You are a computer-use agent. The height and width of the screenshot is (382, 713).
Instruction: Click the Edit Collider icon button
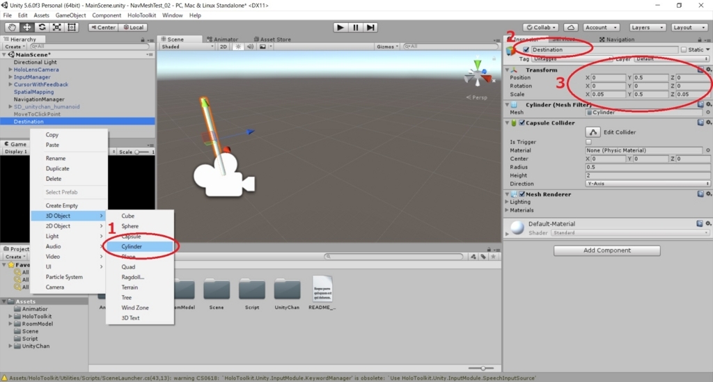[x=593, y=132]
